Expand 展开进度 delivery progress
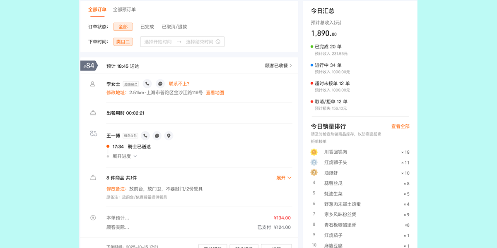 click(125, 156)
